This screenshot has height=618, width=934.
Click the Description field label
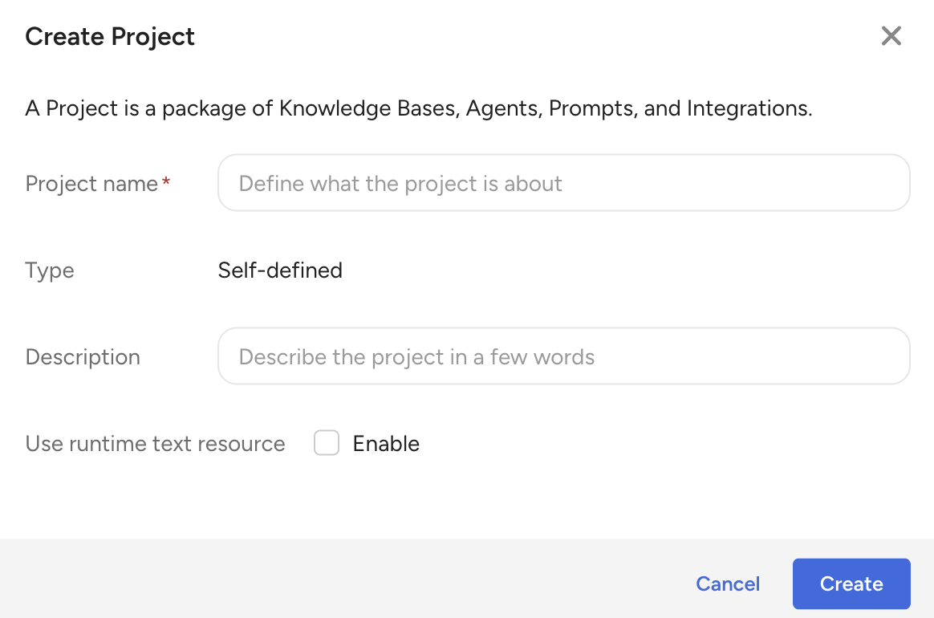tap(83, 357)
